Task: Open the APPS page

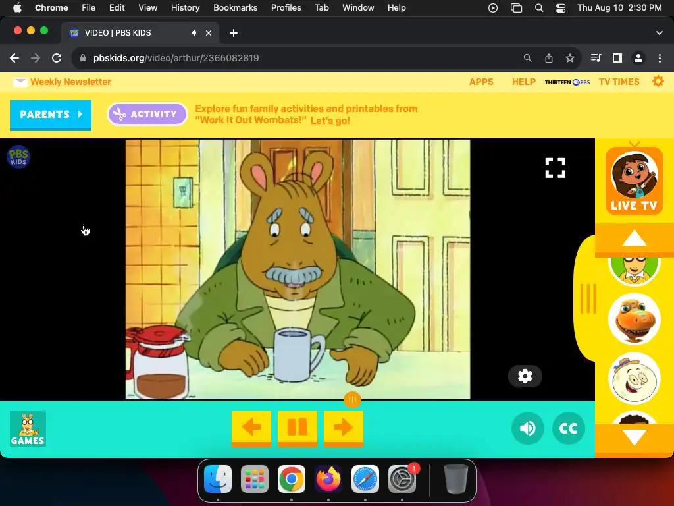Action: [x=481, y=82]
